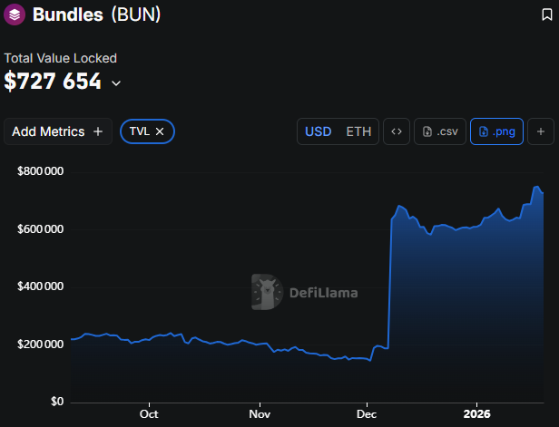Image resolution: width=559 pixels, height=427 pixels.
Task: Click the Bundles (BUN) title
Action: pyautogui.click(x=96, y=15)
